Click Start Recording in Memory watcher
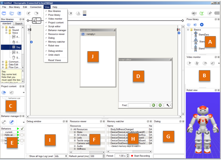Screen dimensions: 221x162 142,156
